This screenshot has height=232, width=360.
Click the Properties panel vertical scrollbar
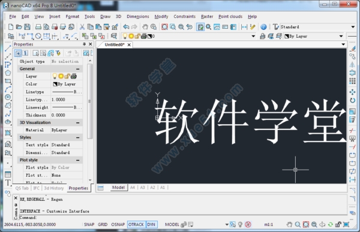[x=90, y=101]
